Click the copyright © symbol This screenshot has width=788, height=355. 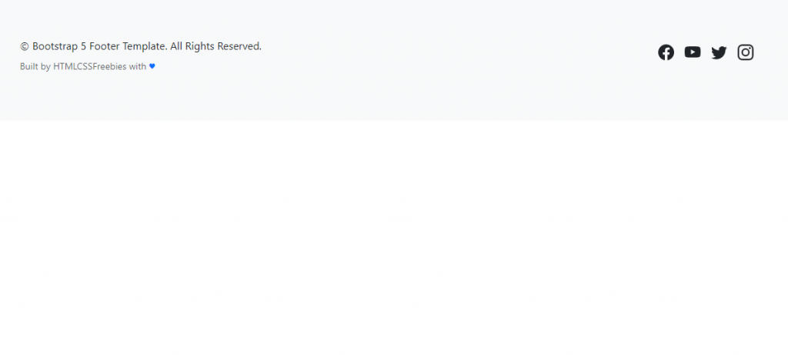pyautogui.click(x=25, y=46)
